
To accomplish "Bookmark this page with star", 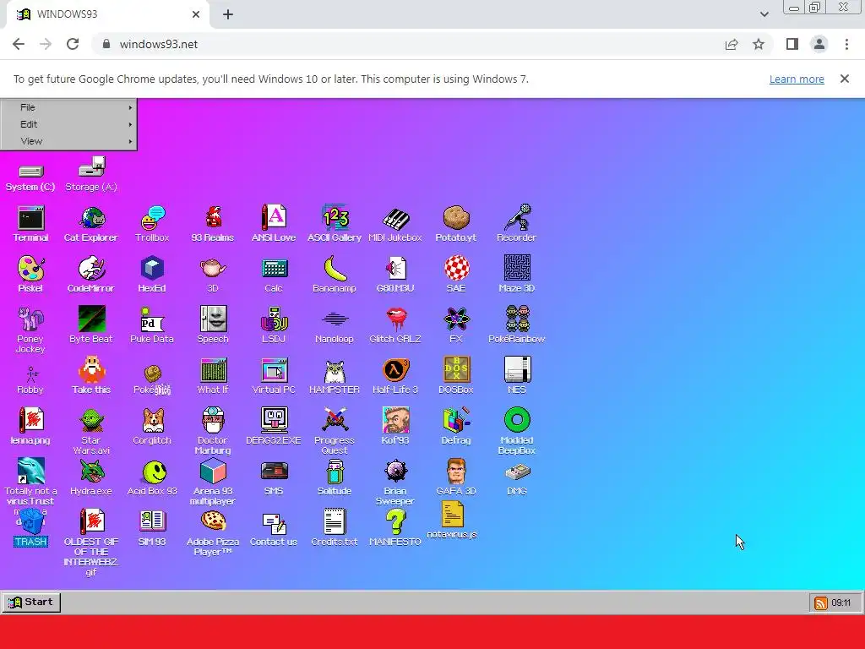I will tap(759, 44).
